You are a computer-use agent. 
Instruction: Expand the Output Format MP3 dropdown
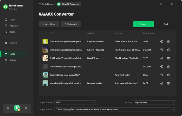(76, 102)
